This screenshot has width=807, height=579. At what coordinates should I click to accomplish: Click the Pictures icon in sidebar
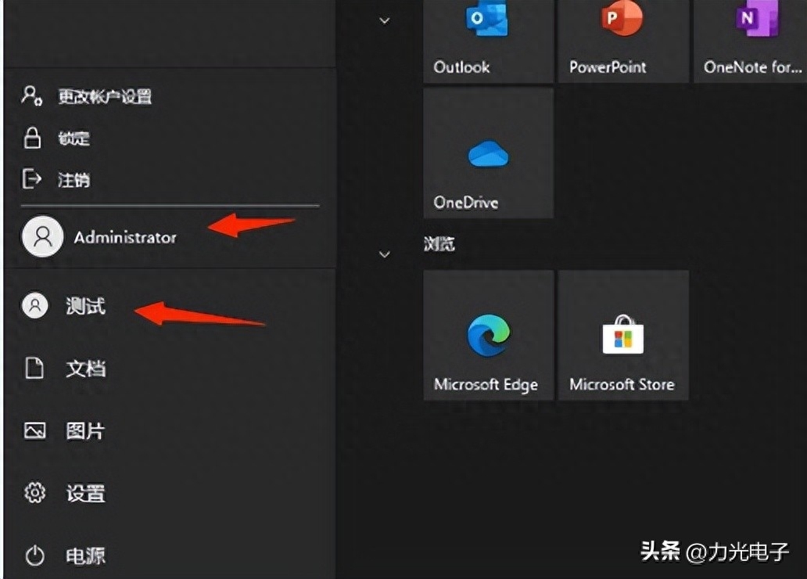34,431
